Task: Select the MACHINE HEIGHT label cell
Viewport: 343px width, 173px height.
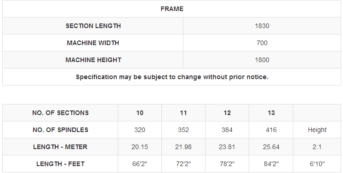Action: (x=93, y=60)
